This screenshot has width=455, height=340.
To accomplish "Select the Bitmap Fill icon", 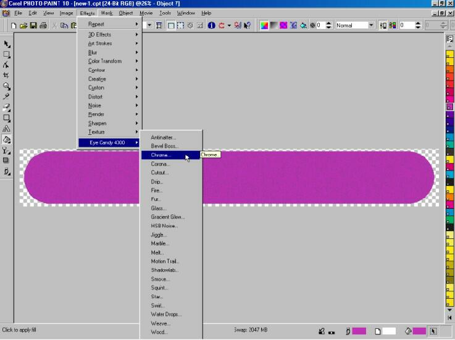I will coord(283,25).
